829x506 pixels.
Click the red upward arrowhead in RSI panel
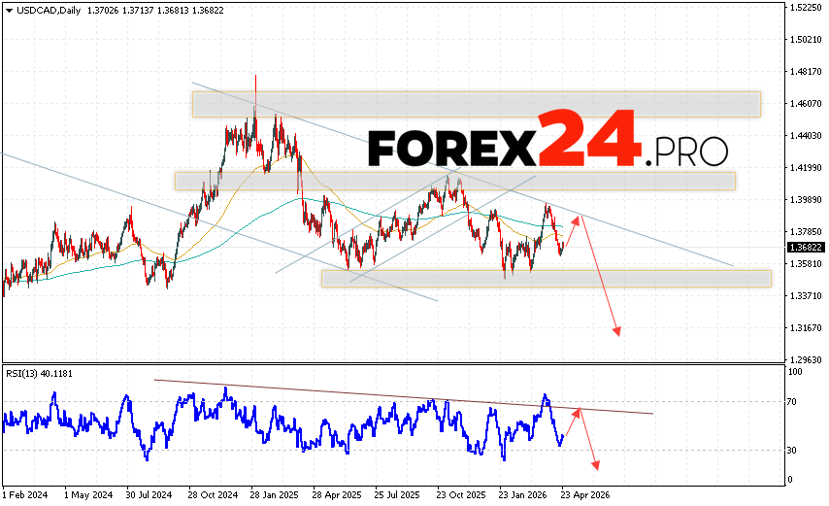[x=580, y=412]
